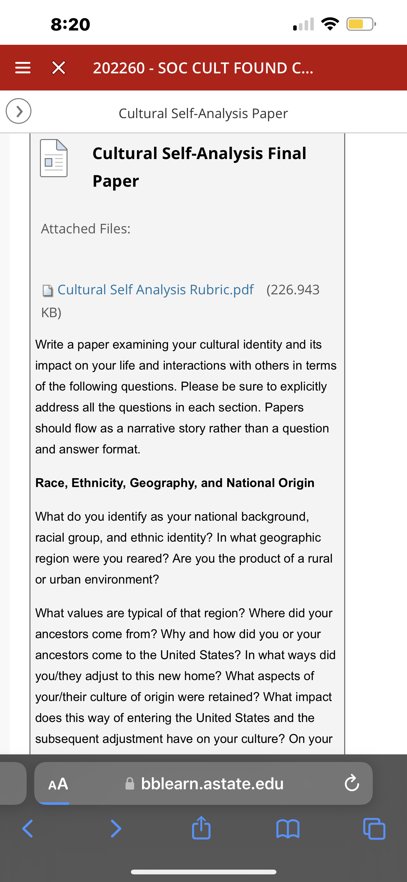Show all open Safari tabs
The image size is (407, 882).
coord(374,829)
